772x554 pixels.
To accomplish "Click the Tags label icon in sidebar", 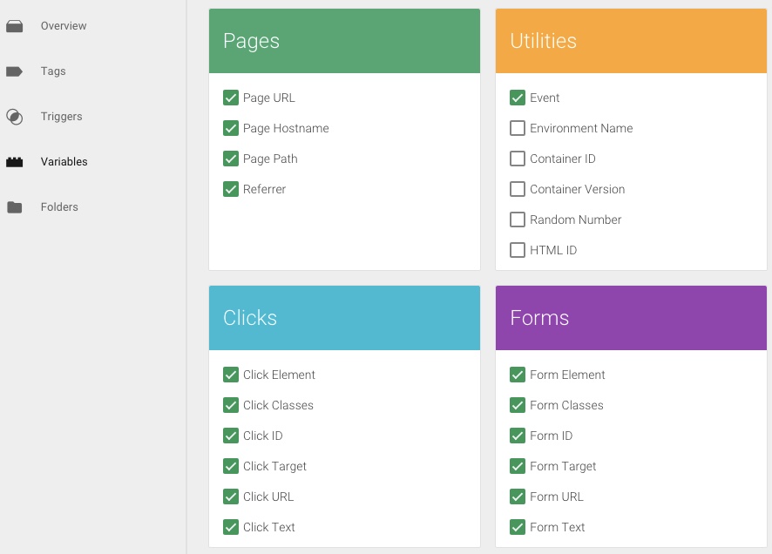I will tap(14, 71).
